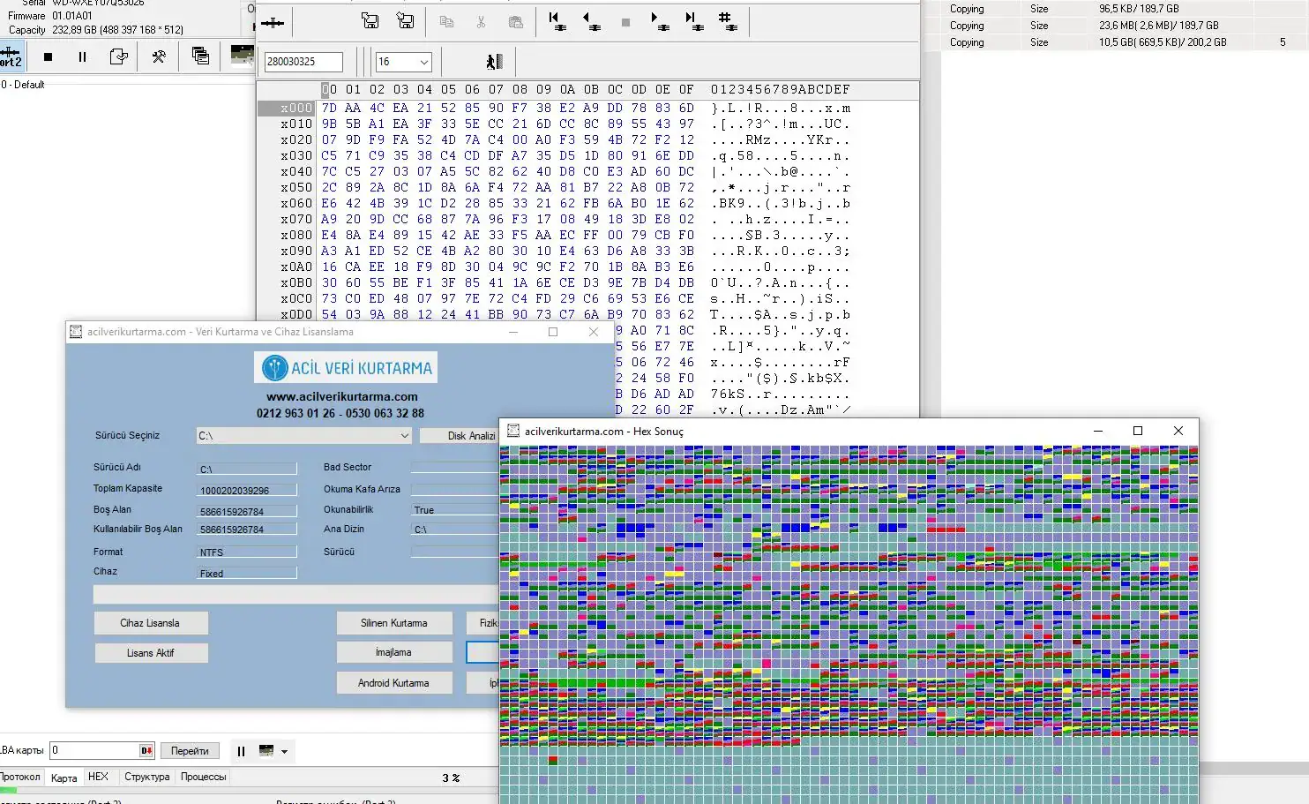Viewport: 1309px width, 804px height.
Task: Click the stop button in left toolbar
Action: click(49, 57)
